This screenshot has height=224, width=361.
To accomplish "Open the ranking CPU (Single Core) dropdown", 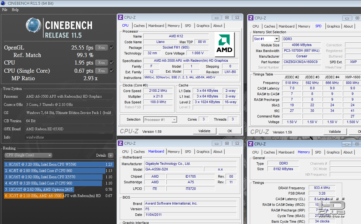I will [28, 155].
